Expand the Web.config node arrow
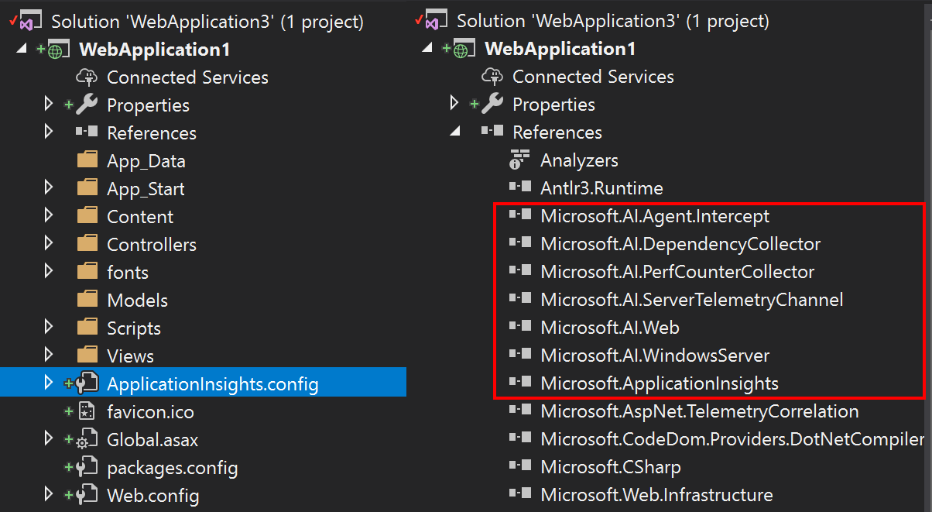This screenshot has height=512, width=932. [x=49, y=495]
